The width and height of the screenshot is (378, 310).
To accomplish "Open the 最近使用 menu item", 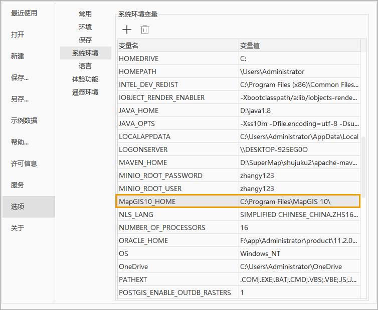I will click(24, 13).
